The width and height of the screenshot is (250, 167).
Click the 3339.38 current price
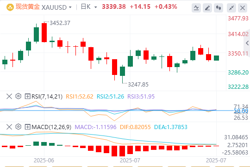click(114, 7)
